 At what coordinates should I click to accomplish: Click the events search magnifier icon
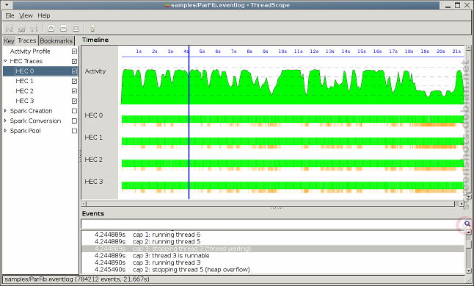coord(467,224)
